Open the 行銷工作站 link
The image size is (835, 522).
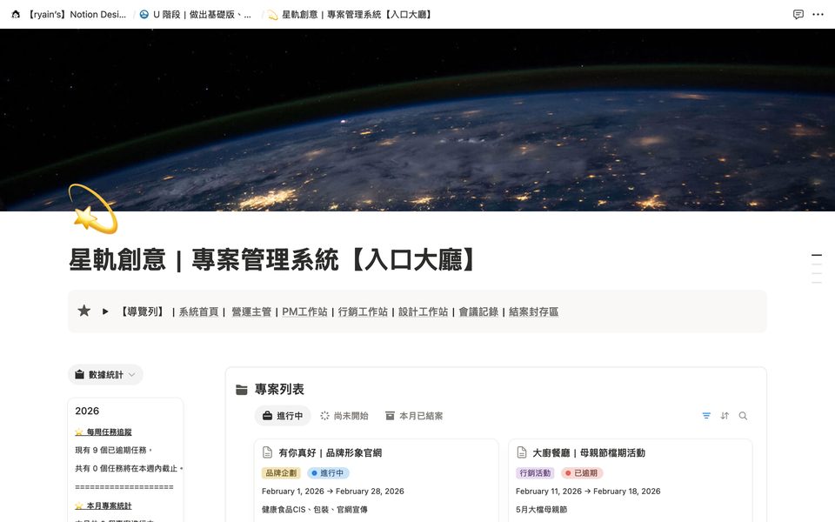point(363,311)
